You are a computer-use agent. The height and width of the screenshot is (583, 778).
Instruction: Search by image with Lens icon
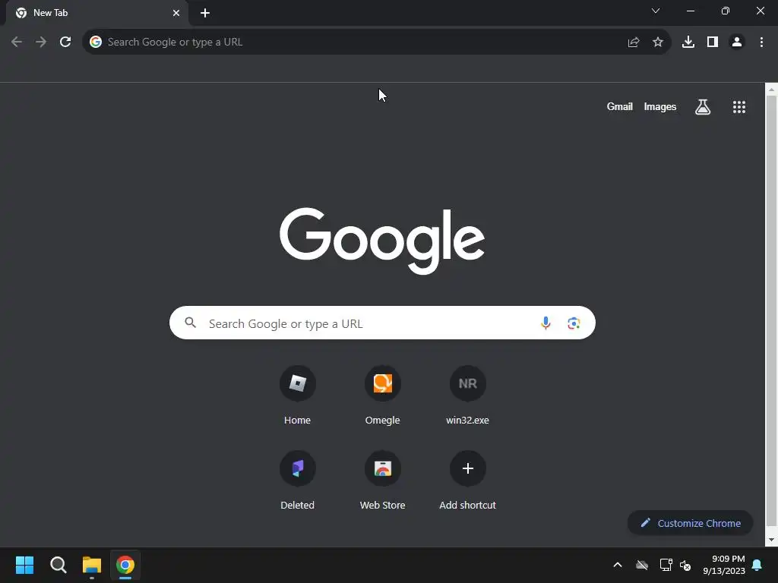pos(574,323)
